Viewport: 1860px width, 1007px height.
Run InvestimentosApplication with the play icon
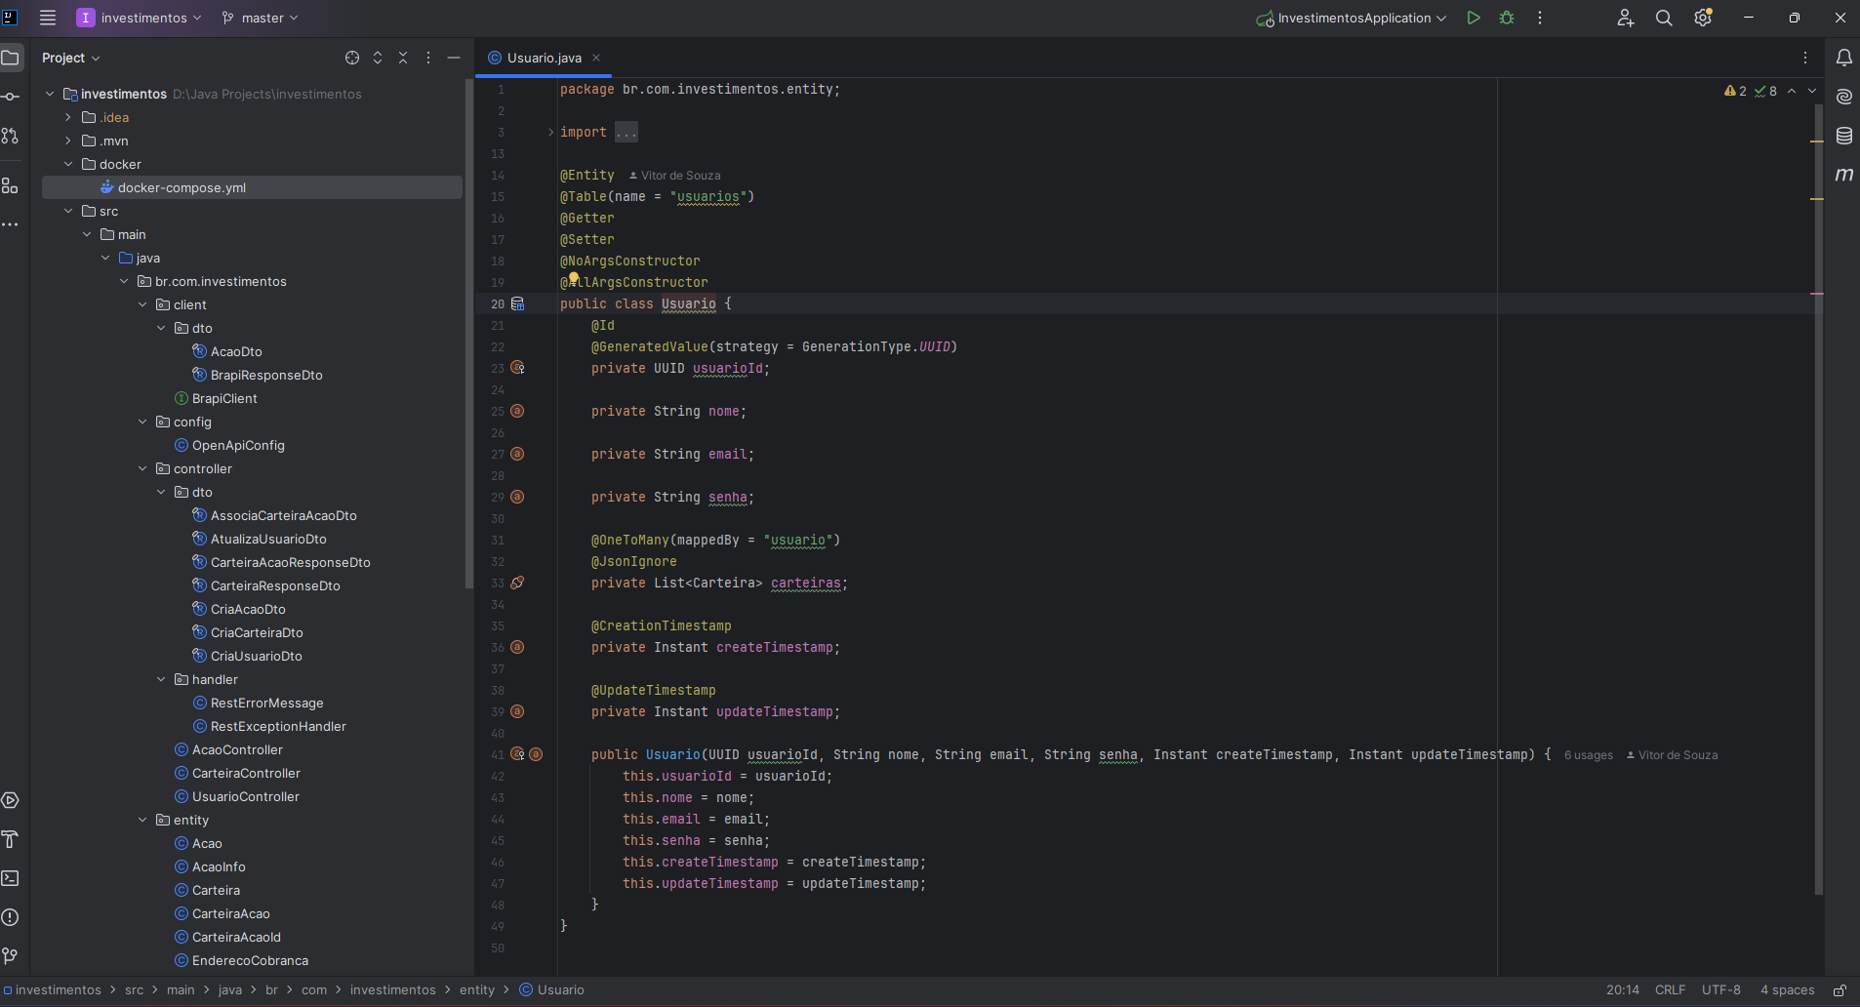coord(1474,18)
